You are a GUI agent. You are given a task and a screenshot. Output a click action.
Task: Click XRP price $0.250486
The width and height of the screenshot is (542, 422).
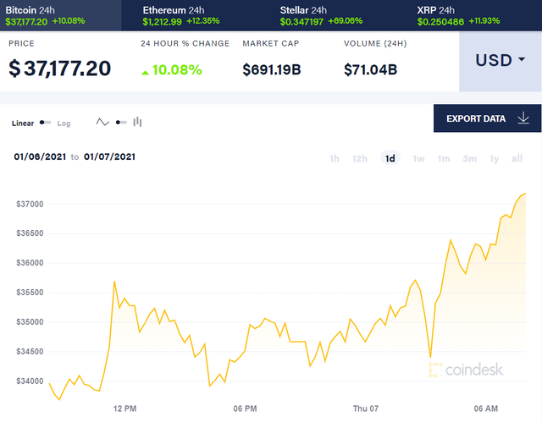point(440,22)
